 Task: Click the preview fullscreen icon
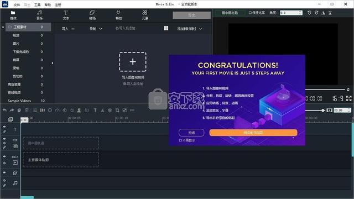[349, 98]
